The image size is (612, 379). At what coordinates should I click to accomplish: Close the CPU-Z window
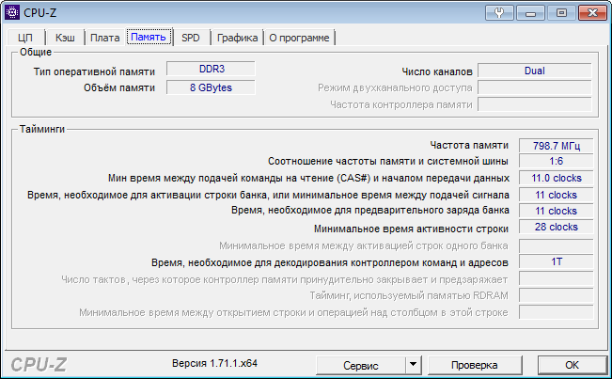pos(592,13)
